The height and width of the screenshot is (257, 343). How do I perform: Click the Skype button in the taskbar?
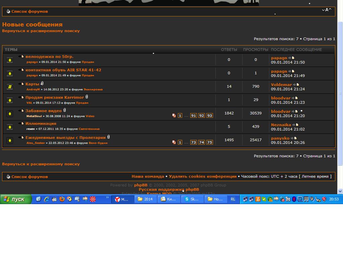pos(191,199)
